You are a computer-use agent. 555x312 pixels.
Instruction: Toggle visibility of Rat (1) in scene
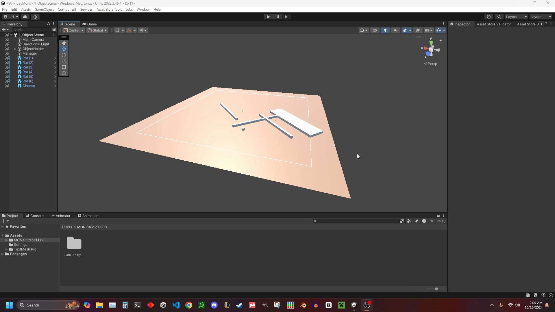7,58
